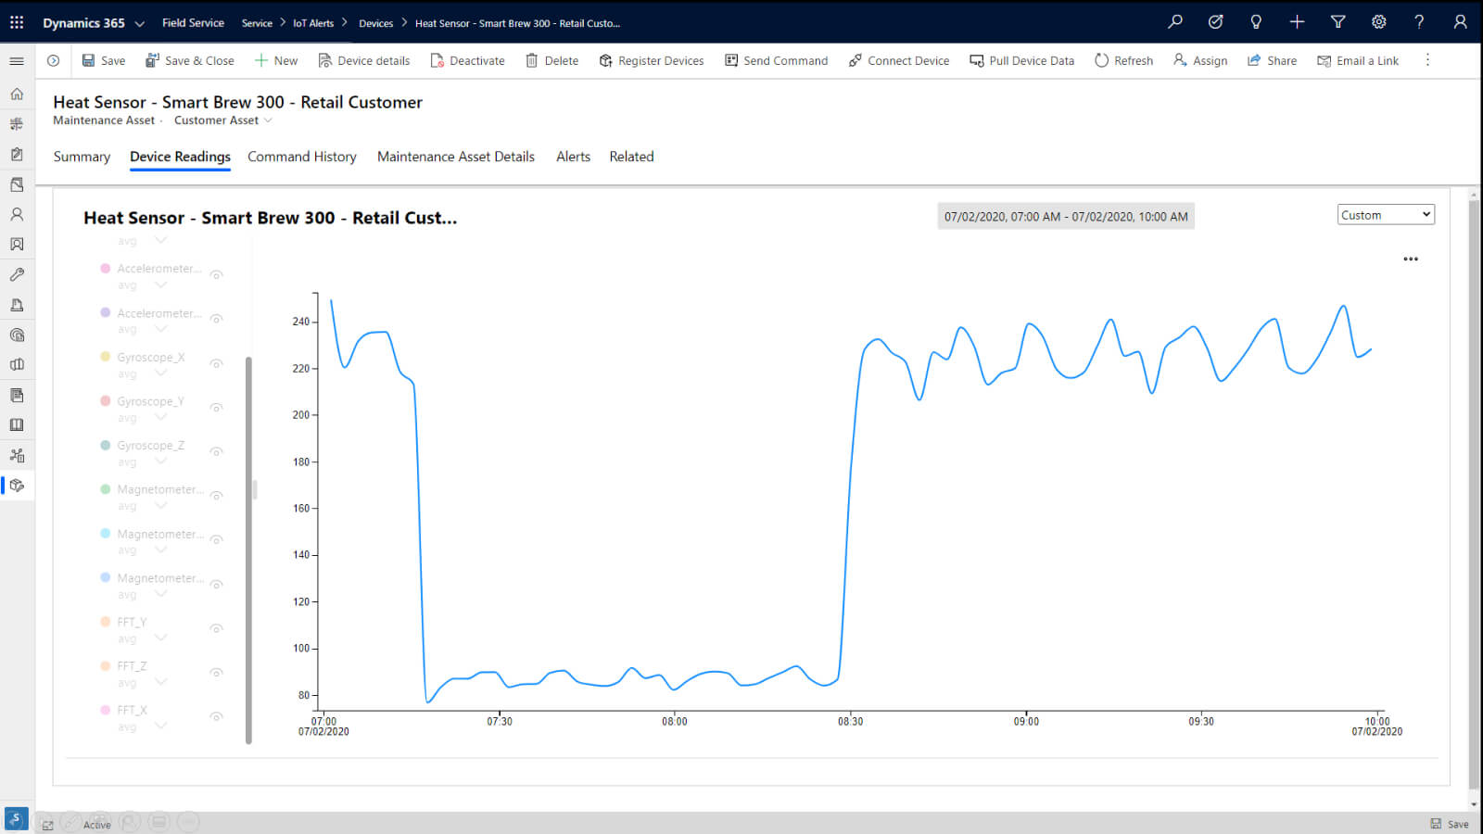
Task: Open more commands vertical ellipsis in toolbar
Action: click(1427, 60)
